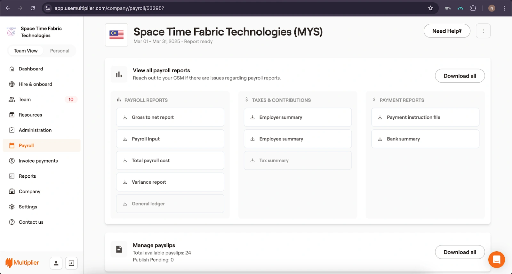Click download icon of Bank summary

point(380,139)
